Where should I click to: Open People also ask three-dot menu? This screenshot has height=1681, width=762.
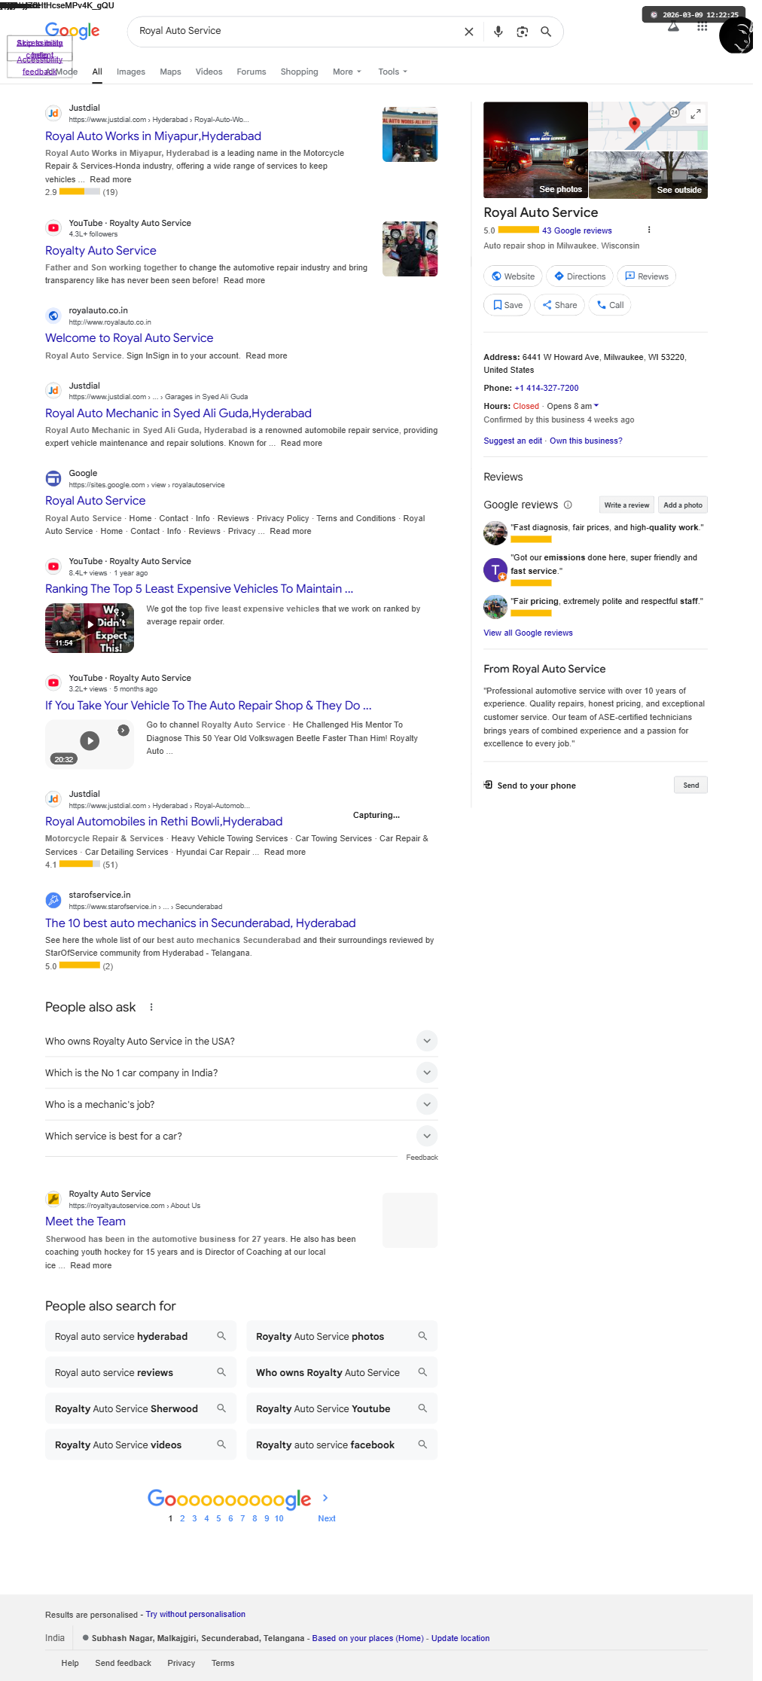click(151, 1007)
